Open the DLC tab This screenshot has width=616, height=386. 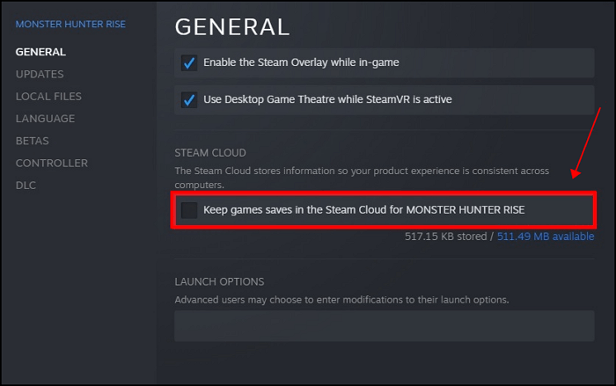pos(26,185)
